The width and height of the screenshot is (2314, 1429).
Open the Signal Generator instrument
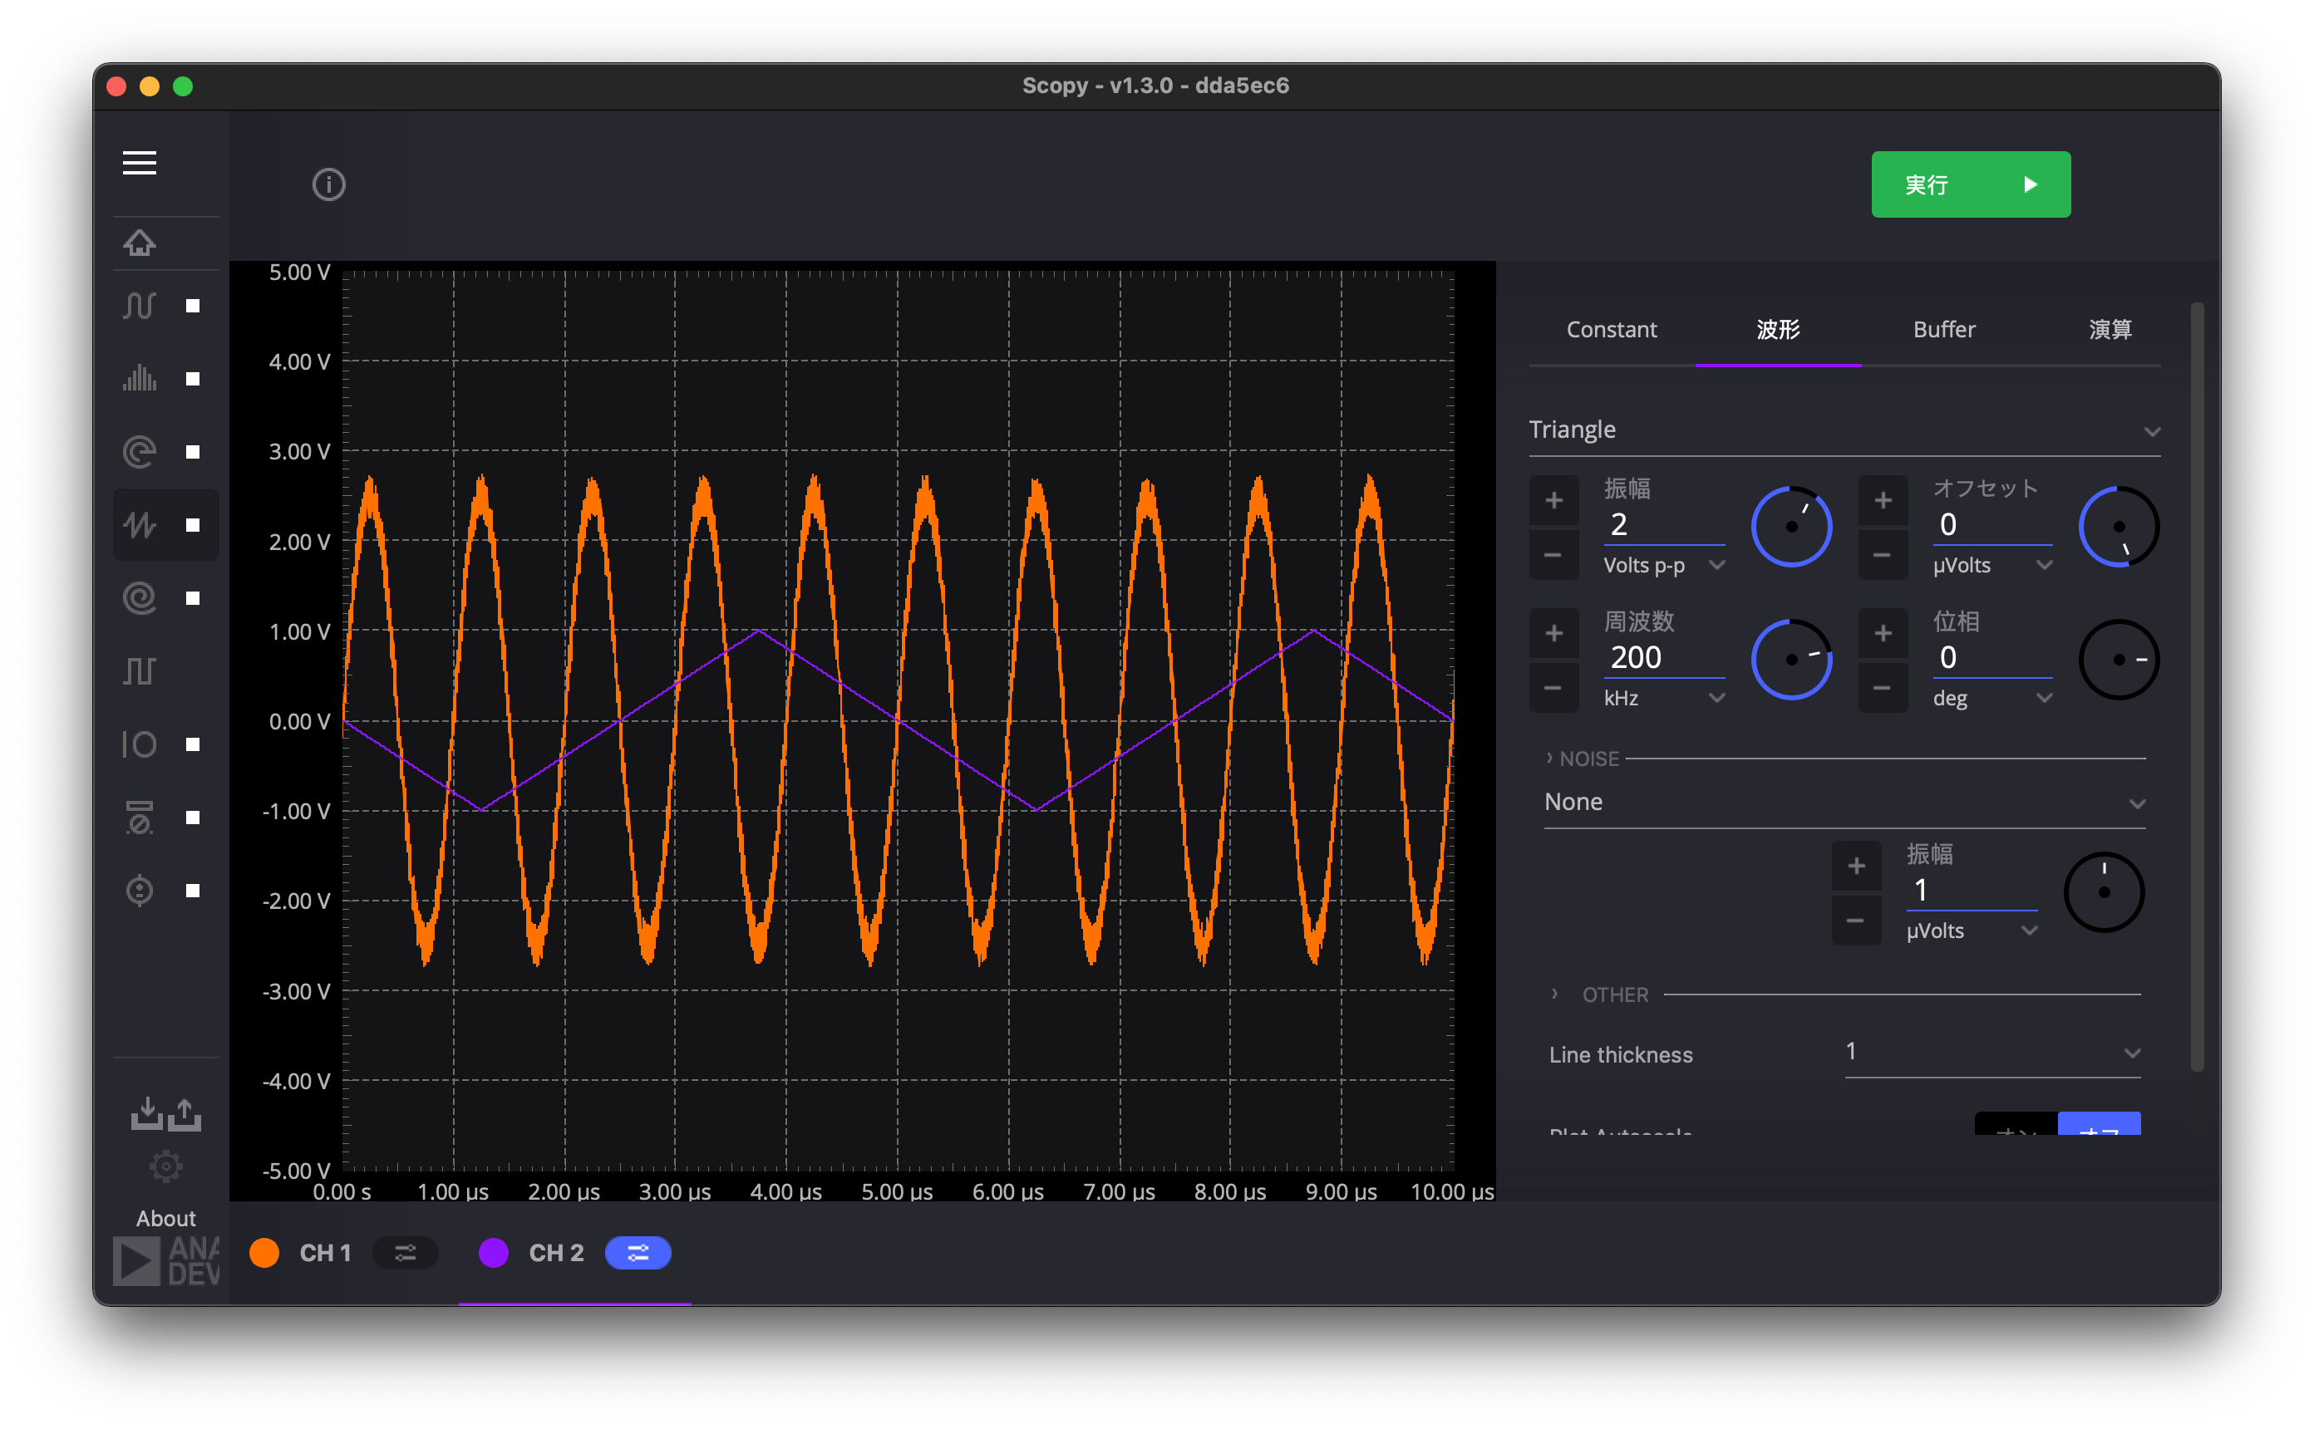139,524
